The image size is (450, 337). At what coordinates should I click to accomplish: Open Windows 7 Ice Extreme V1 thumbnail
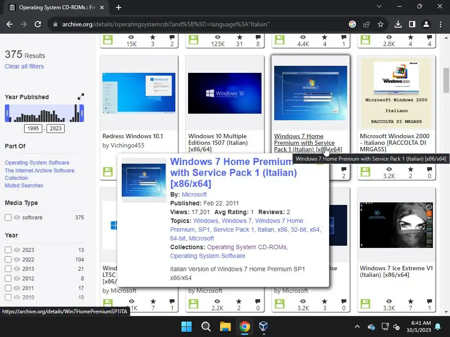pos(396,225)
